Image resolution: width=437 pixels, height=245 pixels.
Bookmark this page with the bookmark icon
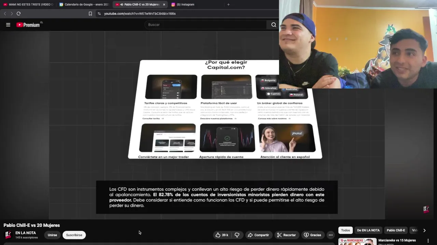[x=90, y=14]
